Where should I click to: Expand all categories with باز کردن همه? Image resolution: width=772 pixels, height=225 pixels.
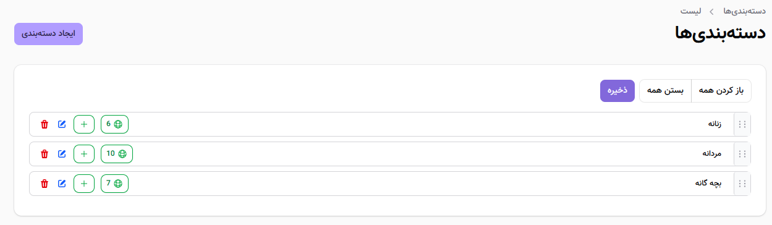point(721,90)
